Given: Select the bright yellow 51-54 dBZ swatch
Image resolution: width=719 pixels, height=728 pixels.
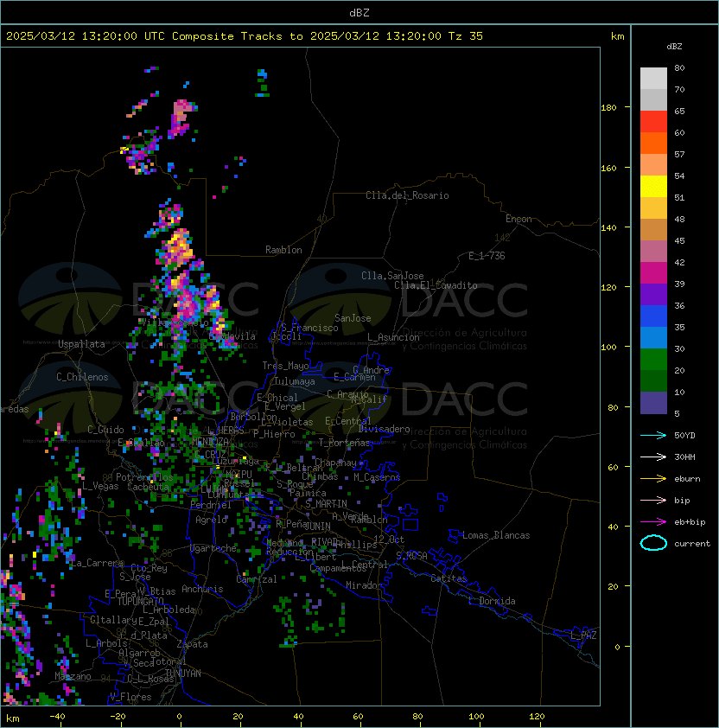Looking at the screenshot, I should click(653, 187).
